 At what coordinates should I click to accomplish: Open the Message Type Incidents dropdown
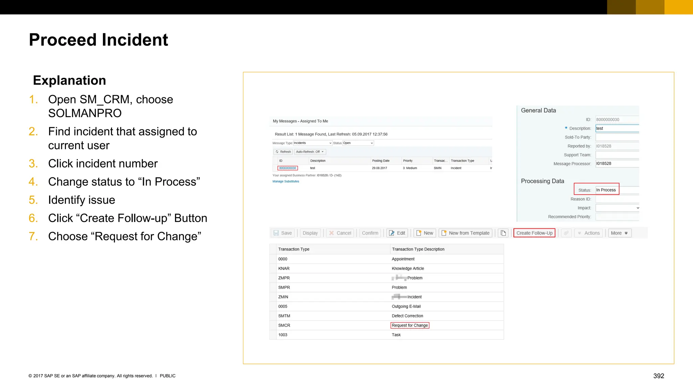(x=313, y=143)
